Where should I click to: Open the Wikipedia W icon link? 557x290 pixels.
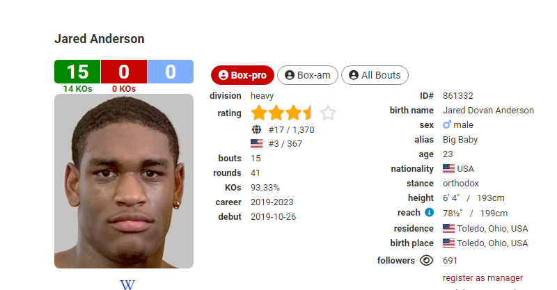pyautogui.click(x=127, y=284)
